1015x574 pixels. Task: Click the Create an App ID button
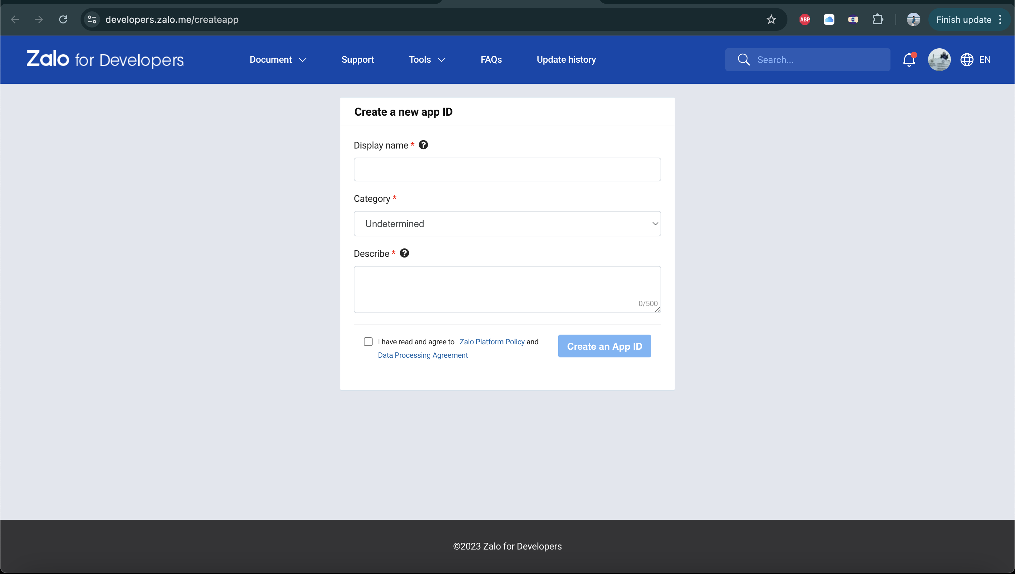click(604, 346)
